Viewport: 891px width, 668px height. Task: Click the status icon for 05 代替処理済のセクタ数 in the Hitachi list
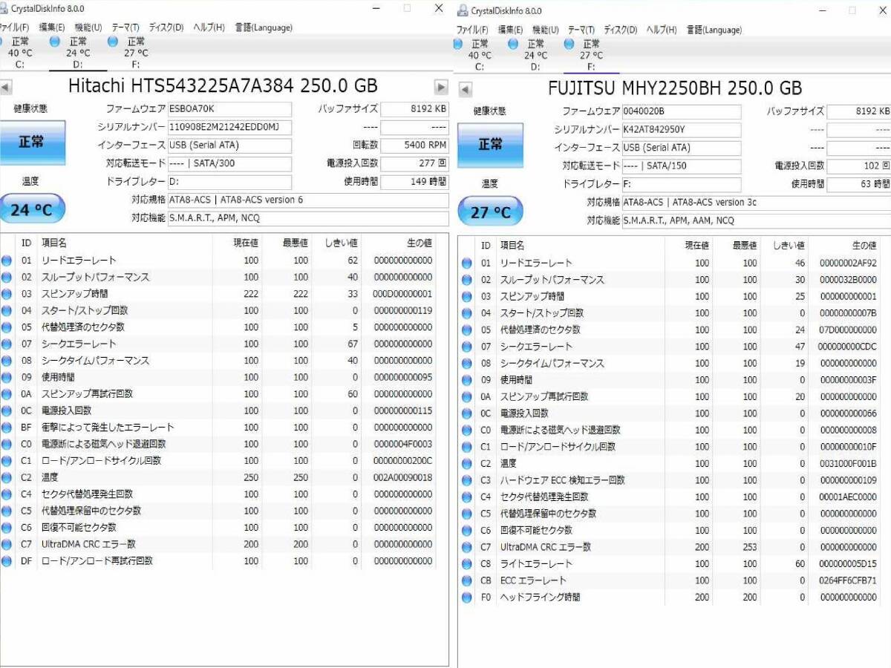pos(7,327)
